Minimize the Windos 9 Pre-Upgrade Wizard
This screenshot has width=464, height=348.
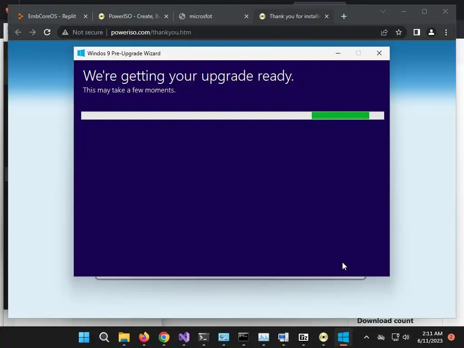coord(338,53)
